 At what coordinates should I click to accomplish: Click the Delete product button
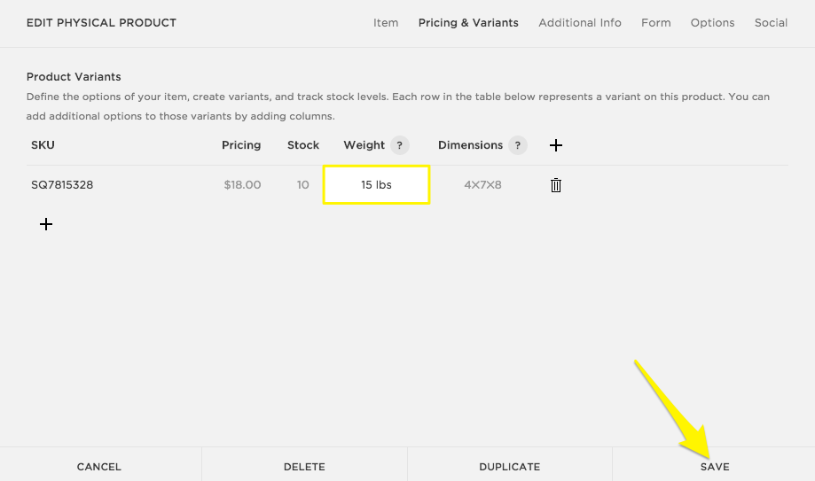point(304,466)
